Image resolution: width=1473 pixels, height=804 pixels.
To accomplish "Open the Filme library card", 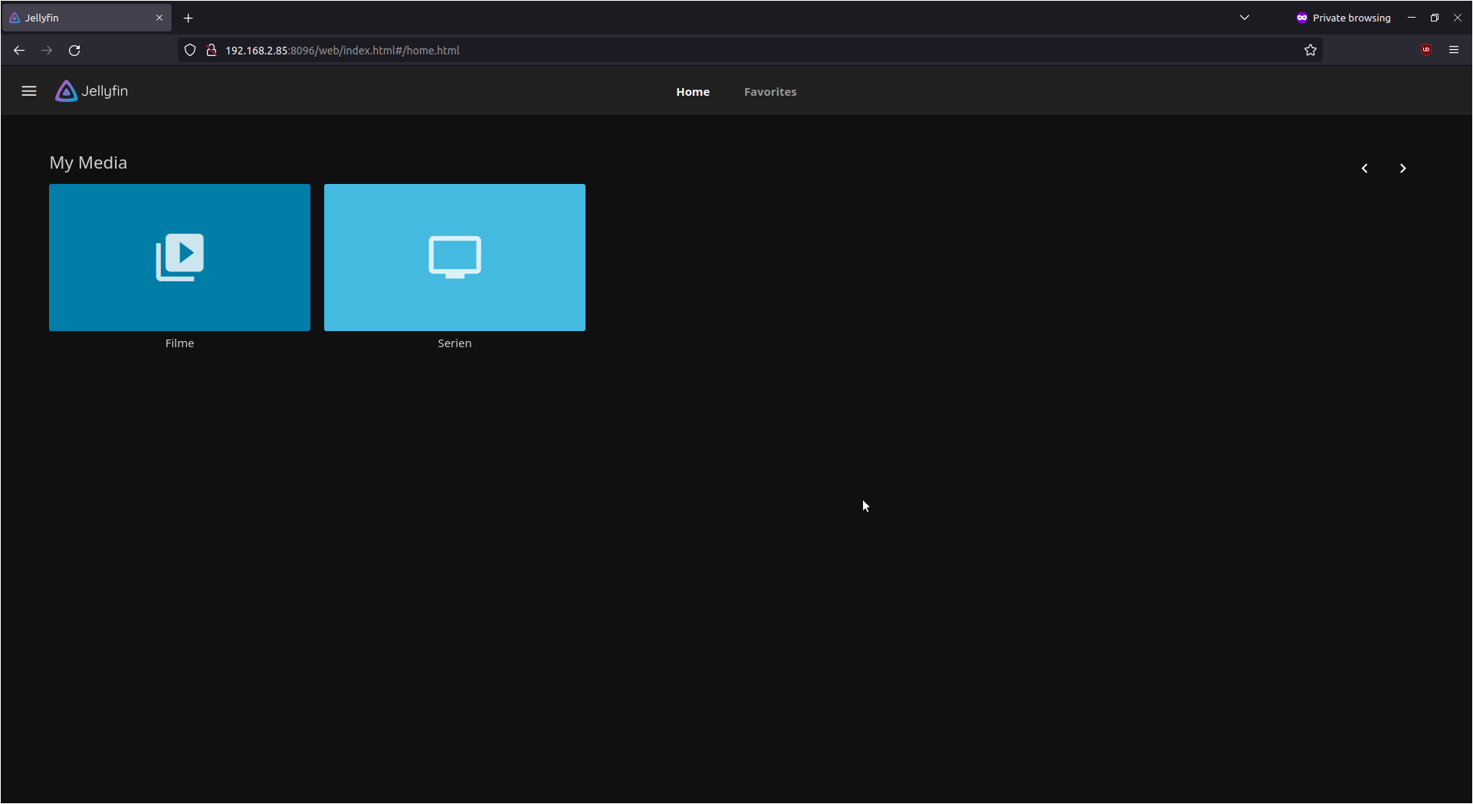I will coord(179,258).
